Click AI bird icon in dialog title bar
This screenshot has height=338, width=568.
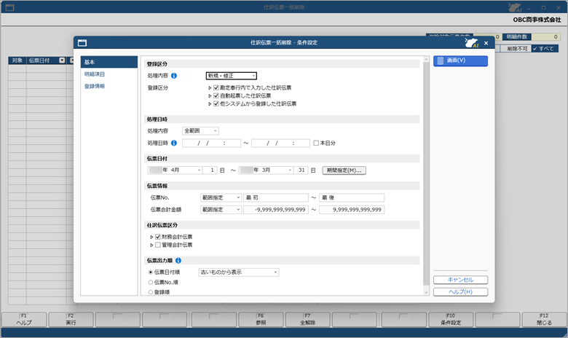click(x=472, y=43)
